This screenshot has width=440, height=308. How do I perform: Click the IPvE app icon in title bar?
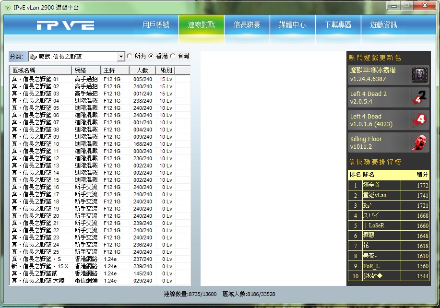[7, 7]
